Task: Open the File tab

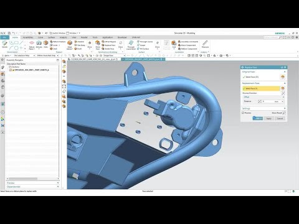Action: click(x=4, y=37)
